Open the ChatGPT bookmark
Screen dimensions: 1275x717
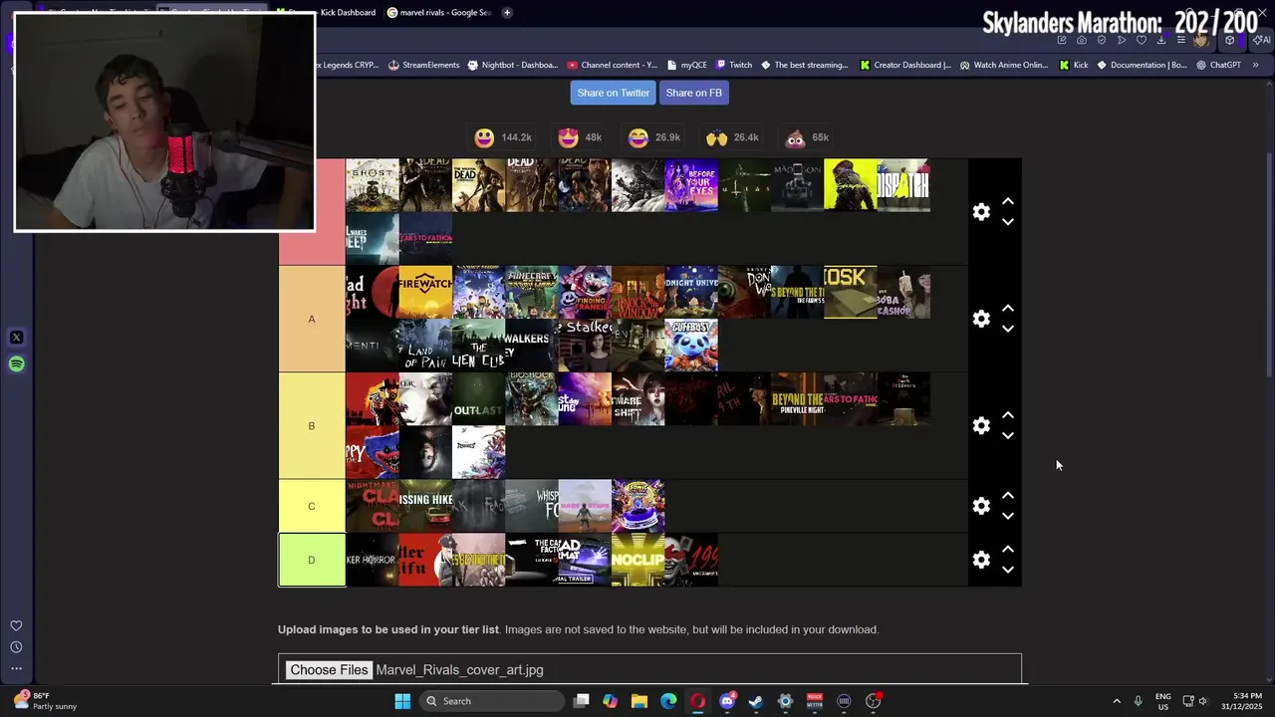[x=1218, y=65]
